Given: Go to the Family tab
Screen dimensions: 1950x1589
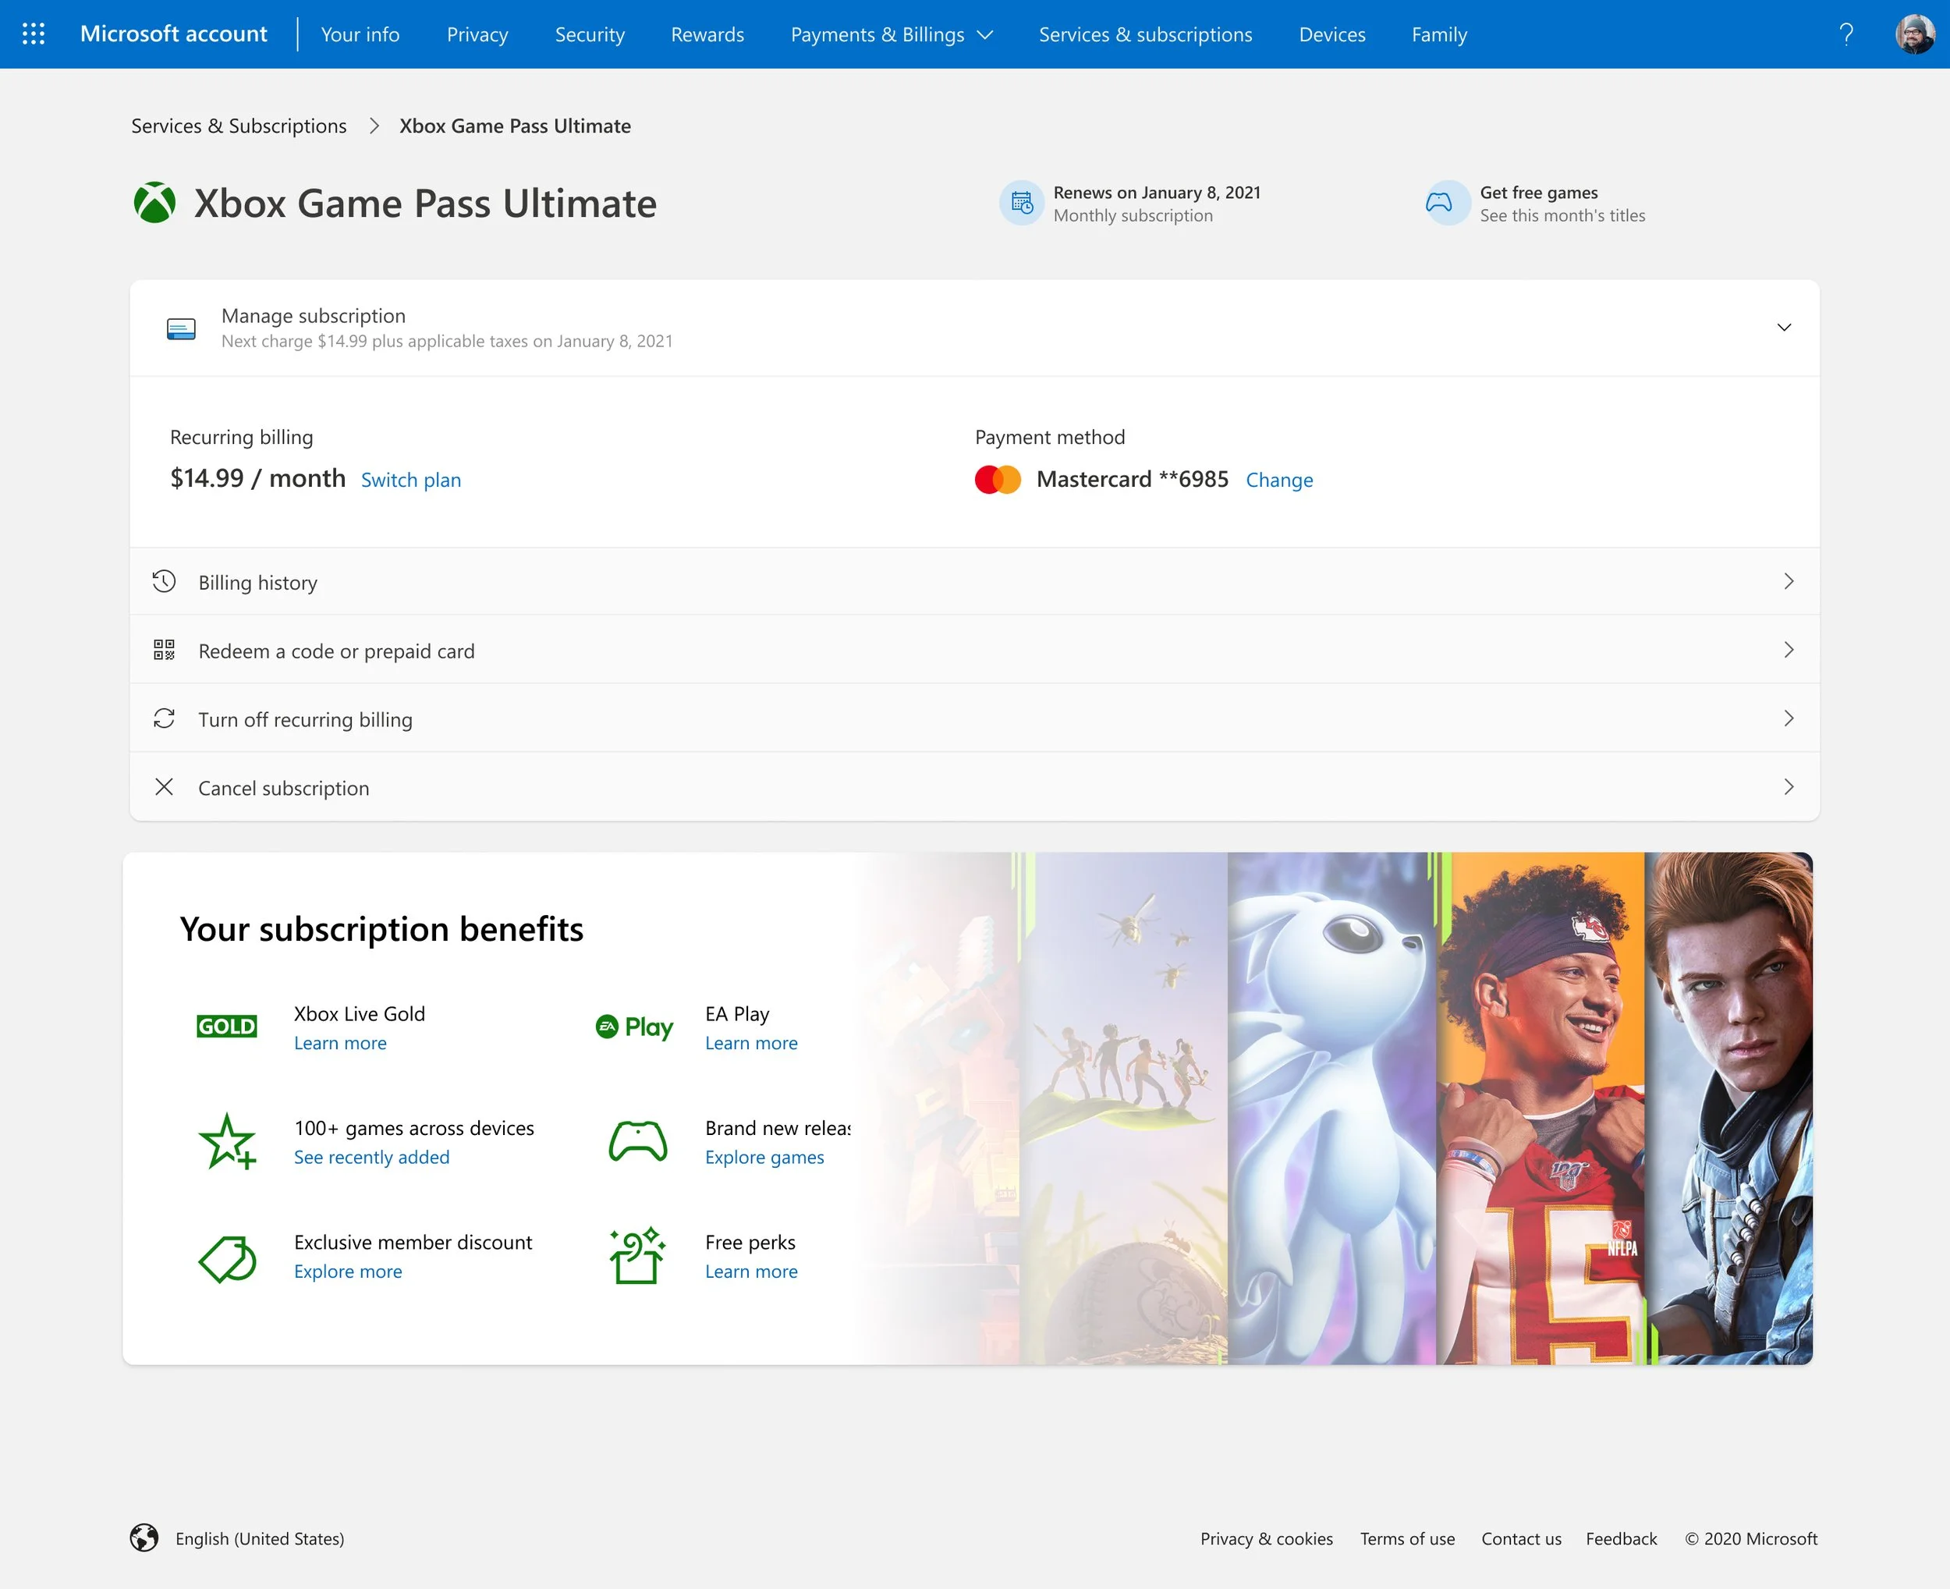Looking at the screenshot, I should pos(1438,34).
